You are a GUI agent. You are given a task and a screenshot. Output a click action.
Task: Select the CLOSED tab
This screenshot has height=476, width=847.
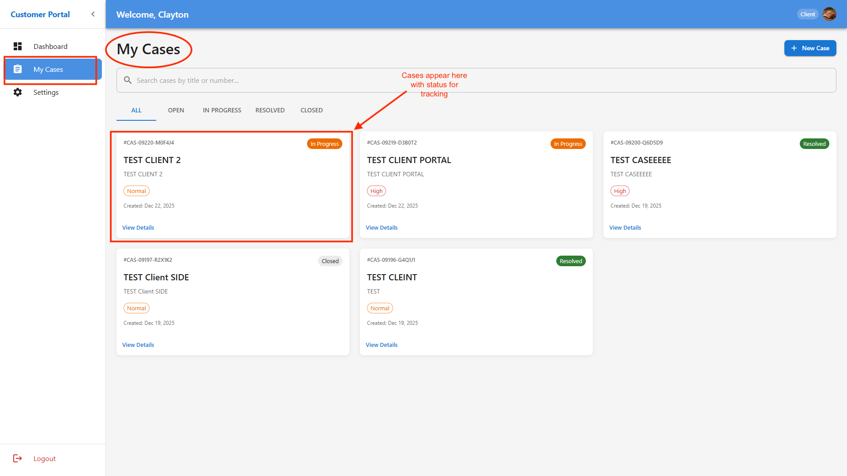pos(311,110)
